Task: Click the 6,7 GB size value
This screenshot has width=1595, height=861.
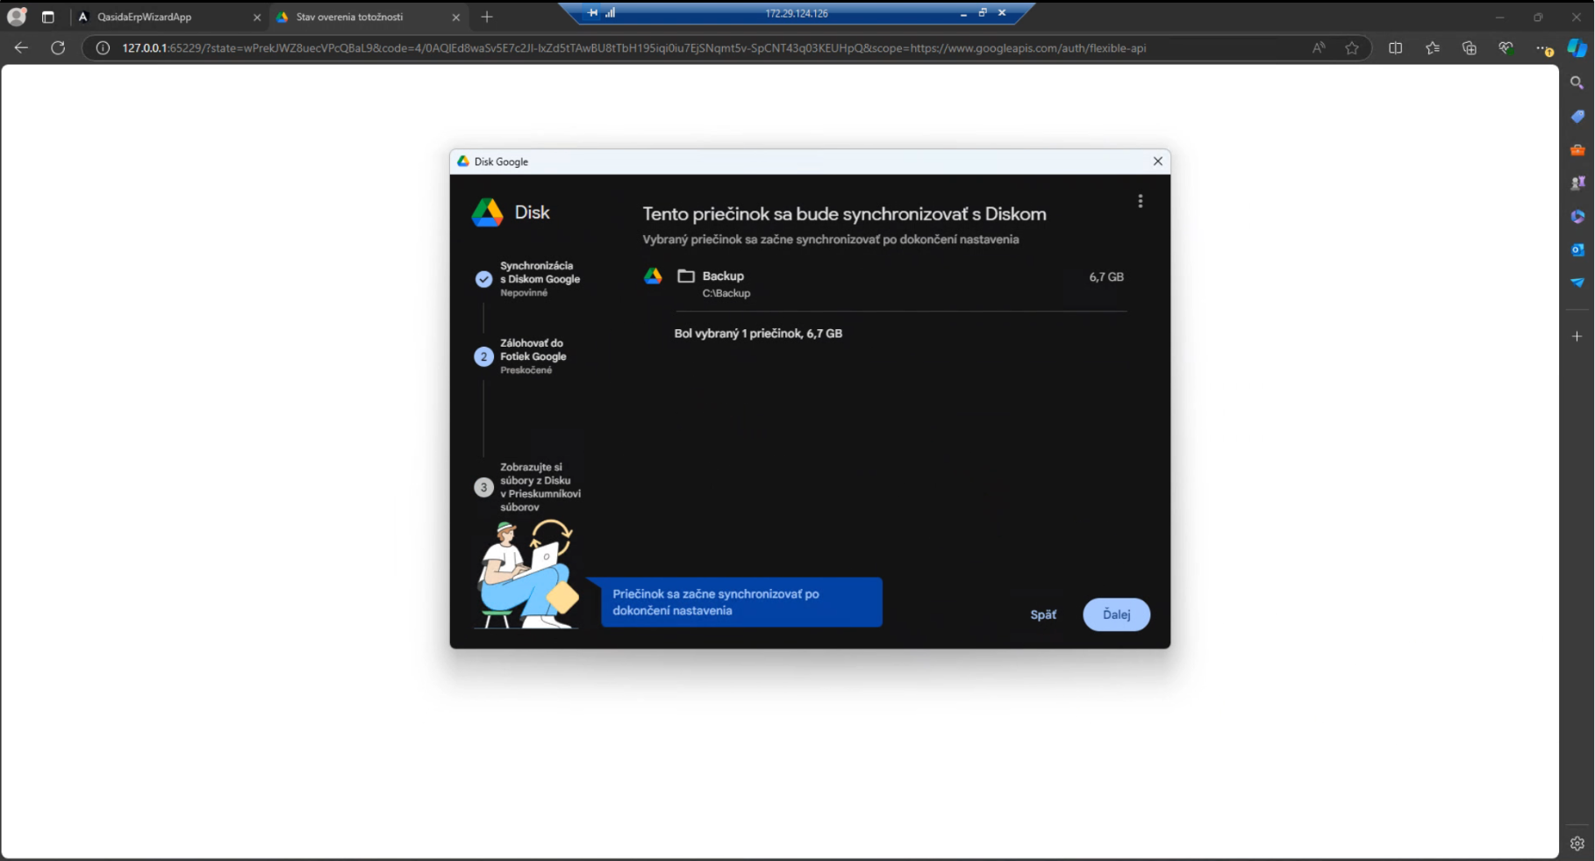Action: [1106, 276]
